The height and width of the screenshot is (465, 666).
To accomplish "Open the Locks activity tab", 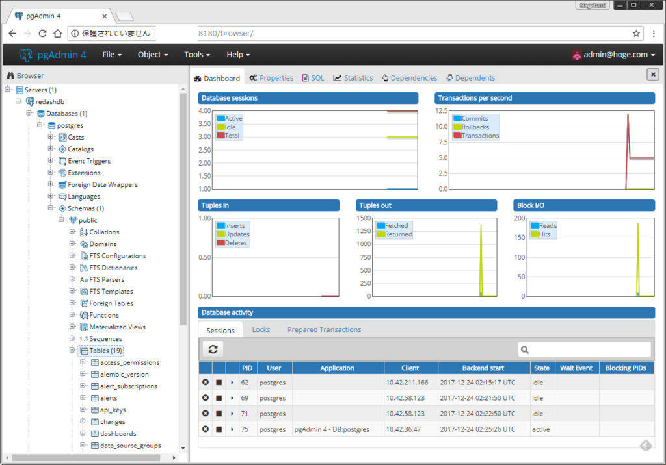I will [x=261, y=330].
